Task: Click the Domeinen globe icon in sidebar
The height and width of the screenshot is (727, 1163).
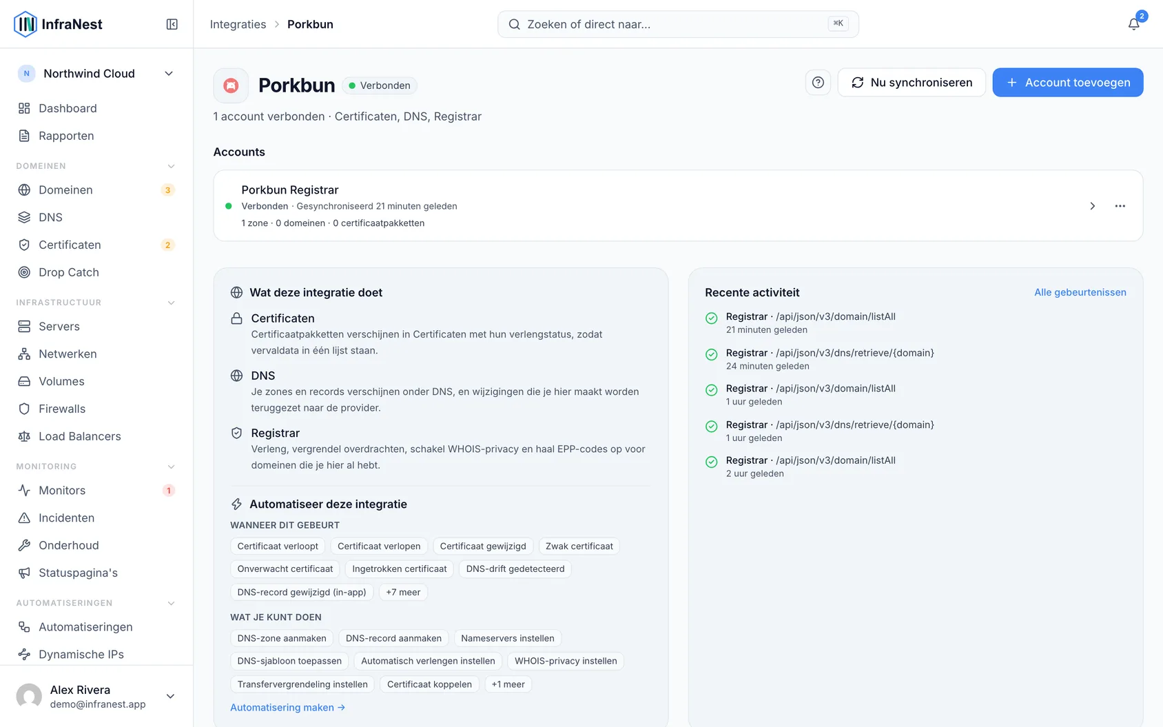Action: click(x=24, y=190)
